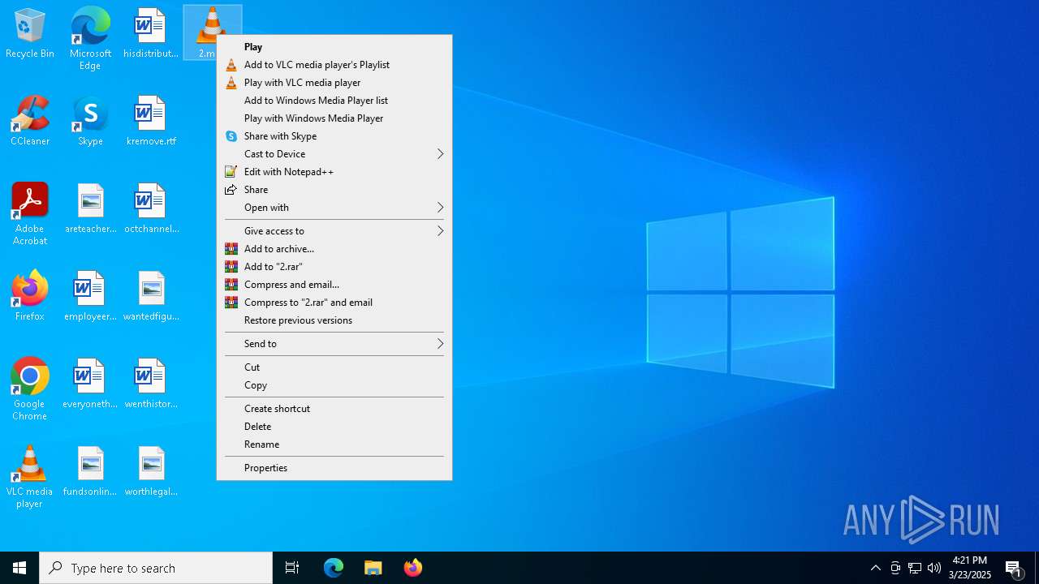Expand the Send to submenu
Viewport: 1039px width, 584px height.
[x=334, y=344]
